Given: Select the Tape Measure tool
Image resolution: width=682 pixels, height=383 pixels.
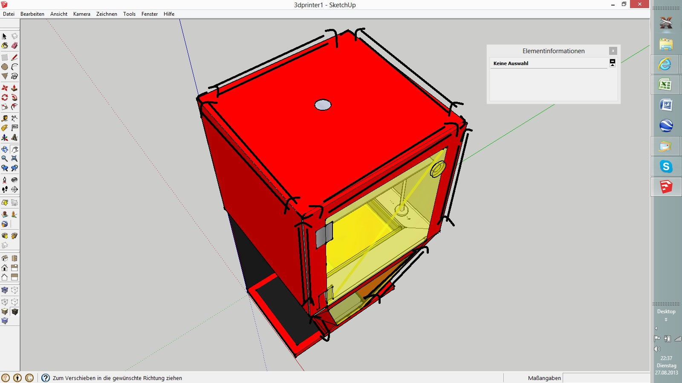Looking at the screenshot, I should [5, 118].
